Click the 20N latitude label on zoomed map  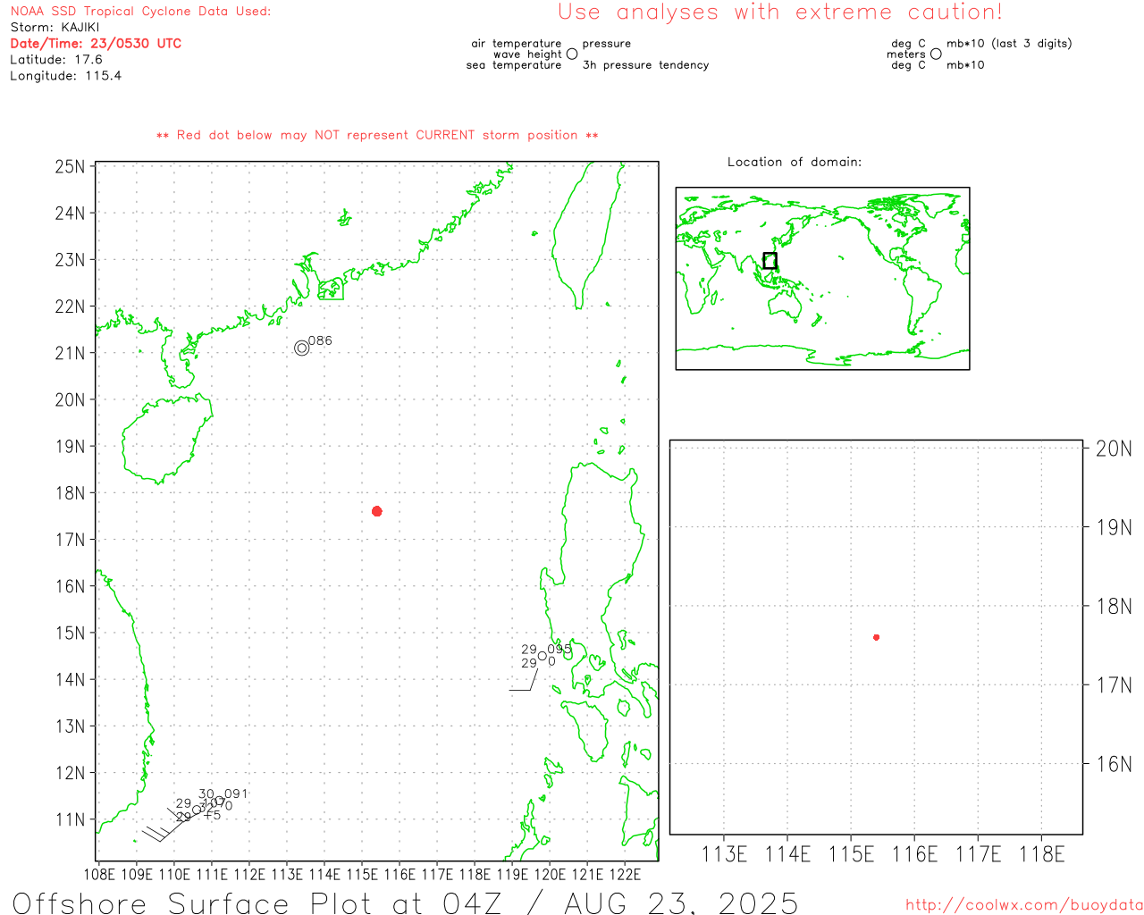1114,449
